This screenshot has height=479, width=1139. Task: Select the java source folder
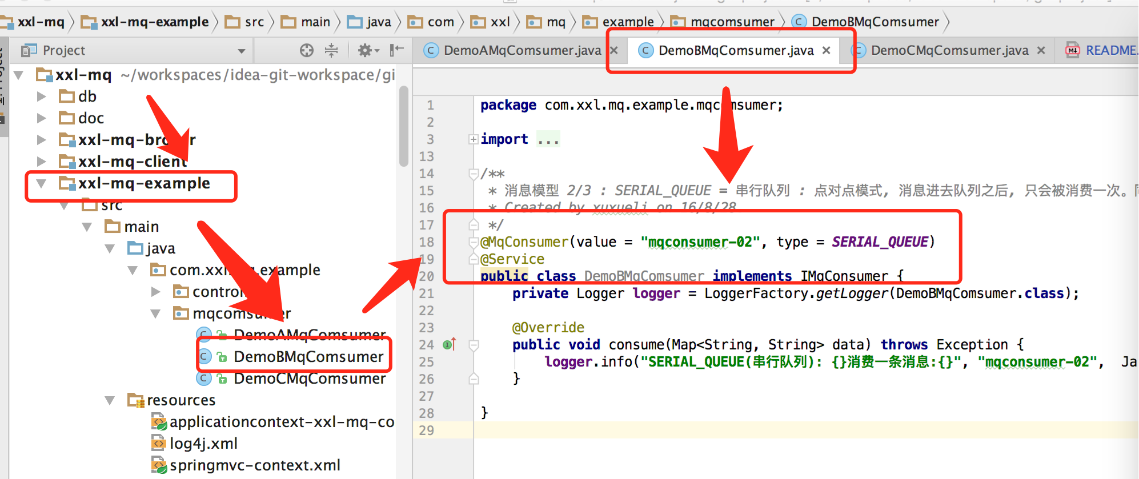[151, 248]
